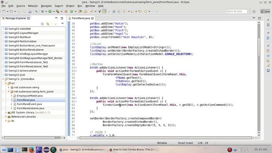Image resolution: width=272 pixels, height=153 pixels.
Task: Select Swing07-GridBagLayoutManager project
Action: (x=28, y=54)
